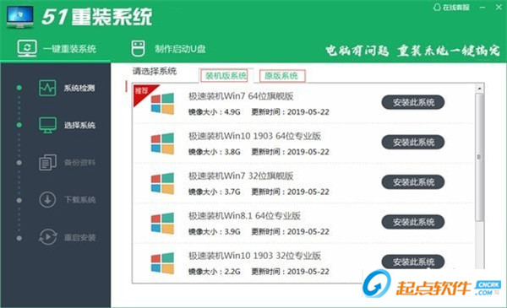Select the 选择系统 step label
The height and width of the screenshot is (308, 507).
tap(79, 125)
